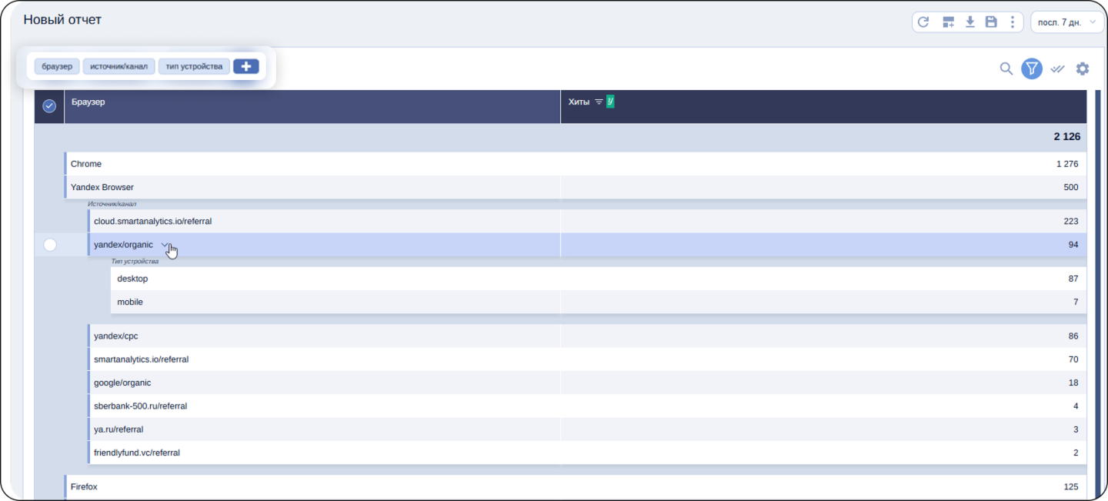
Task: Click the hits value 223
Action: (1071, 221)
